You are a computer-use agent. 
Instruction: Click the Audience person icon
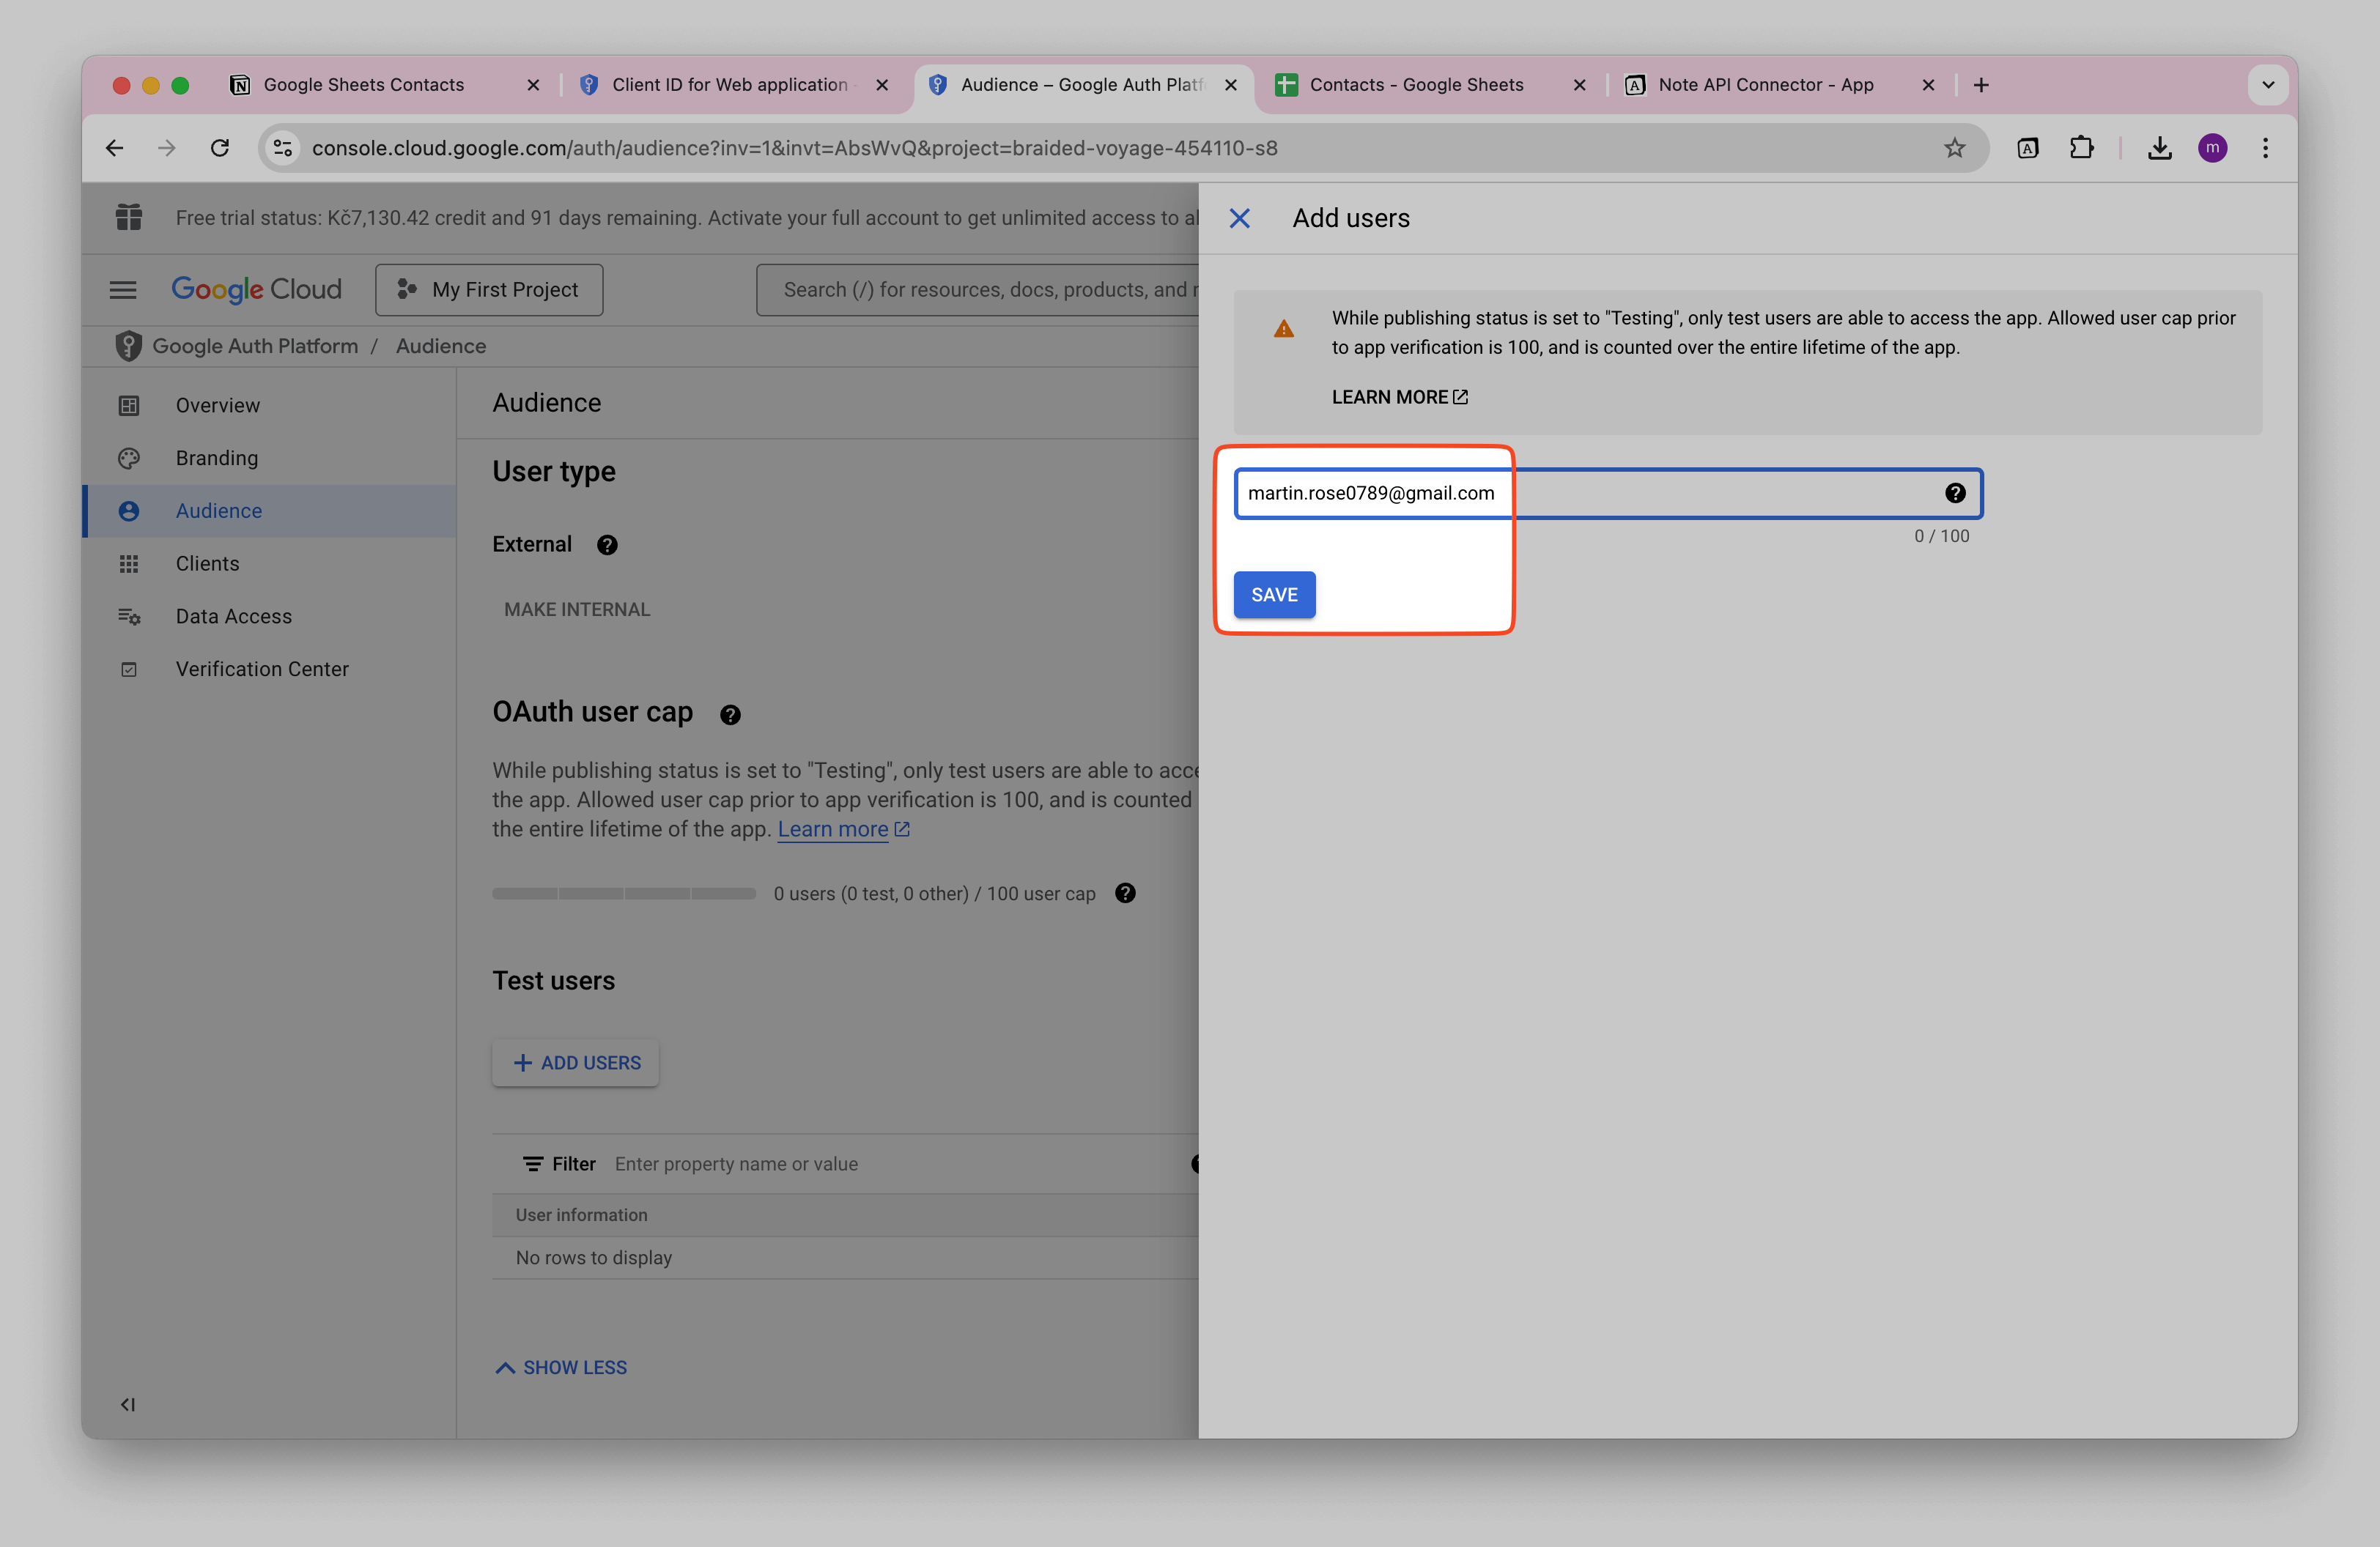[x=129, y=511]
